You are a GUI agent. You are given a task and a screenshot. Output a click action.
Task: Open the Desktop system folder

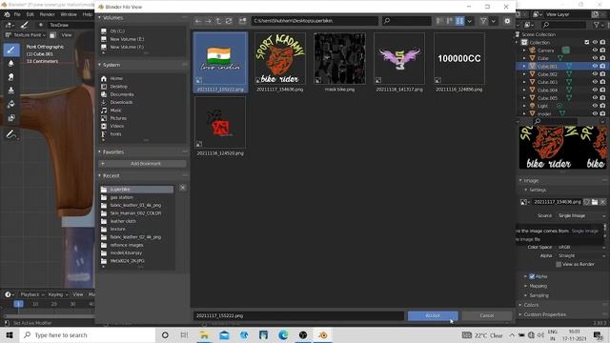click(x=118, y=87)
